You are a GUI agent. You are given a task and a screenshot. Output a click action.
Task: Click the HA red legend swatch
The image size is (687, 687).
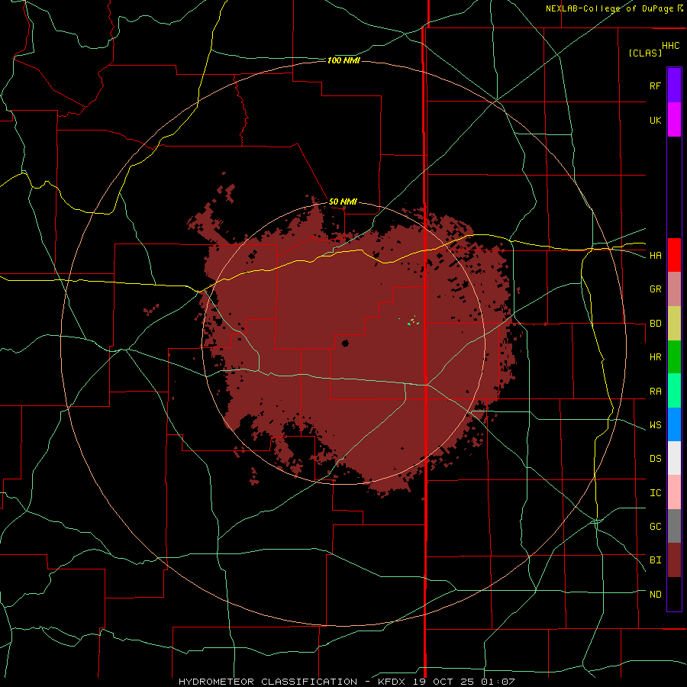pyautogui.click(x=674, y=255)
